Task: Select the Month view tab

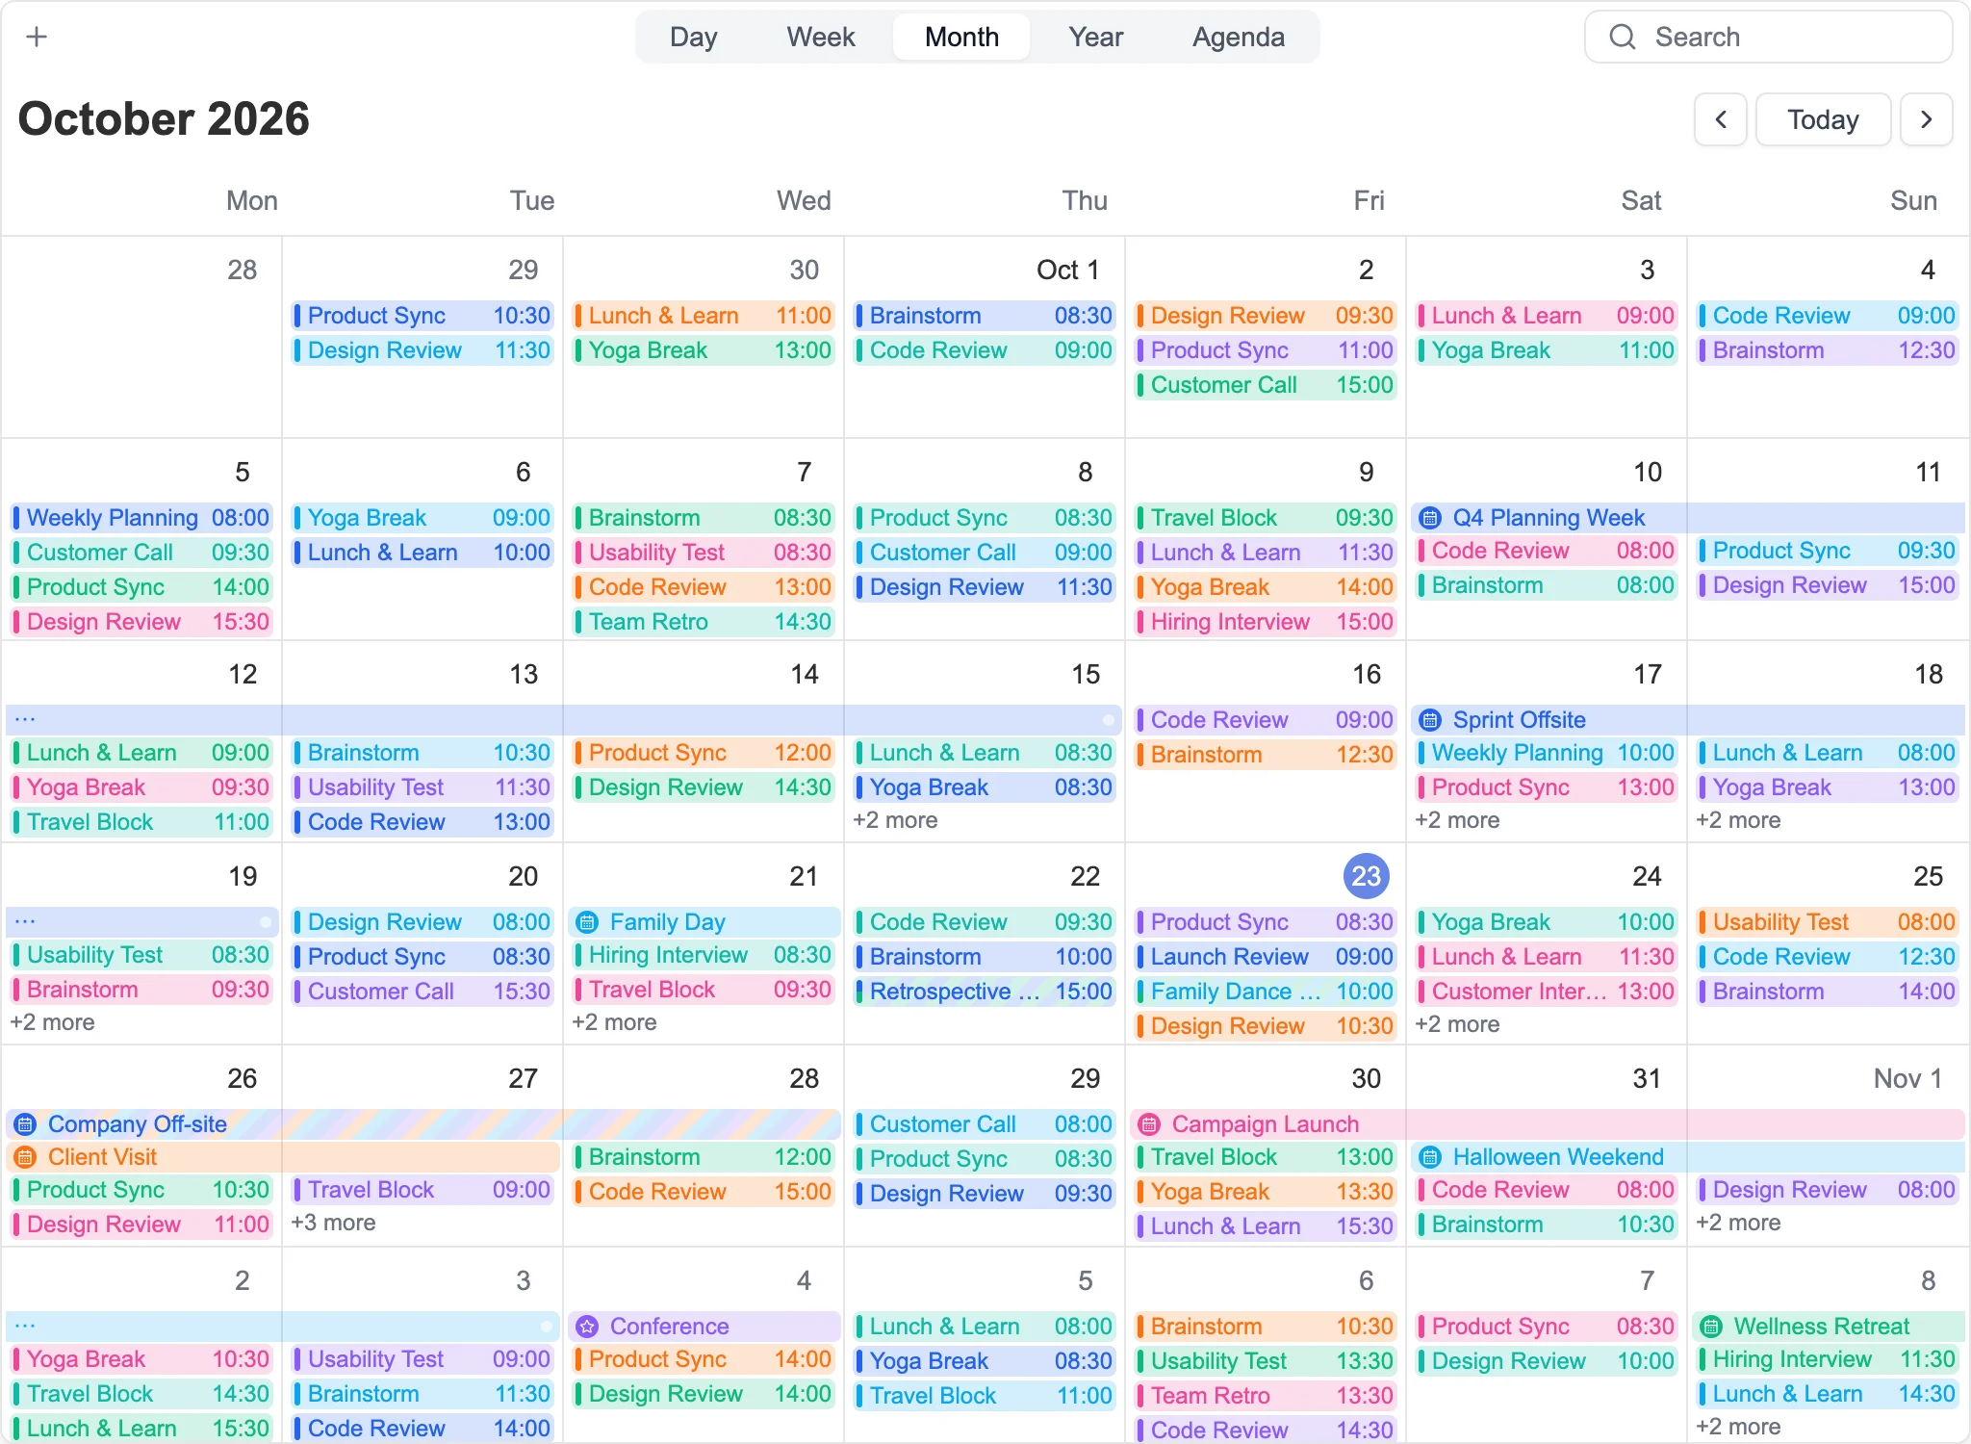Action: point(962,37)
